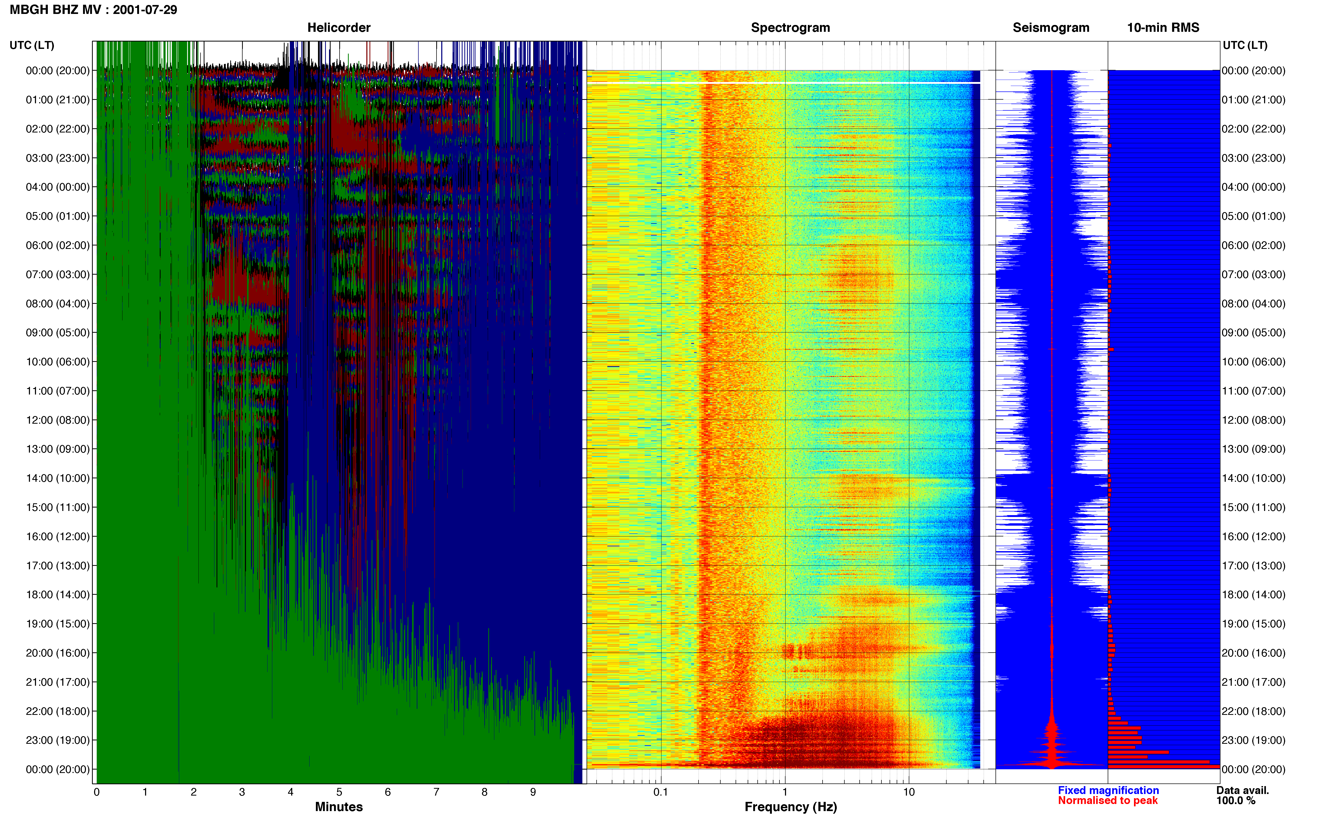Click tick '2' on the Minutes axis

click(x=194, y=792)
